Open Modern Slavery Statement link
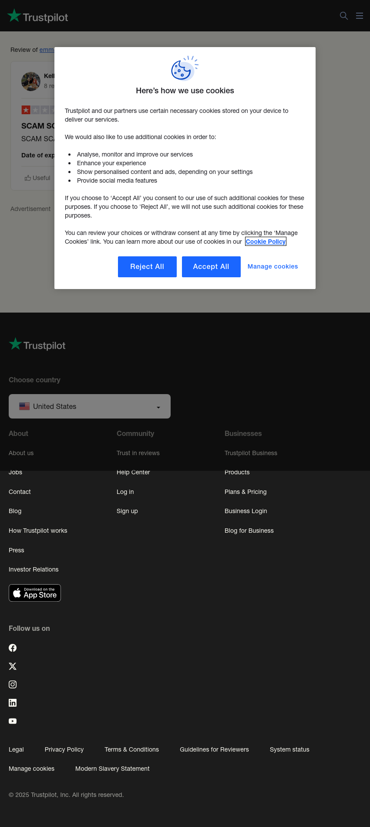The height and width of the screenshot is (827, 370). [112, 769]
